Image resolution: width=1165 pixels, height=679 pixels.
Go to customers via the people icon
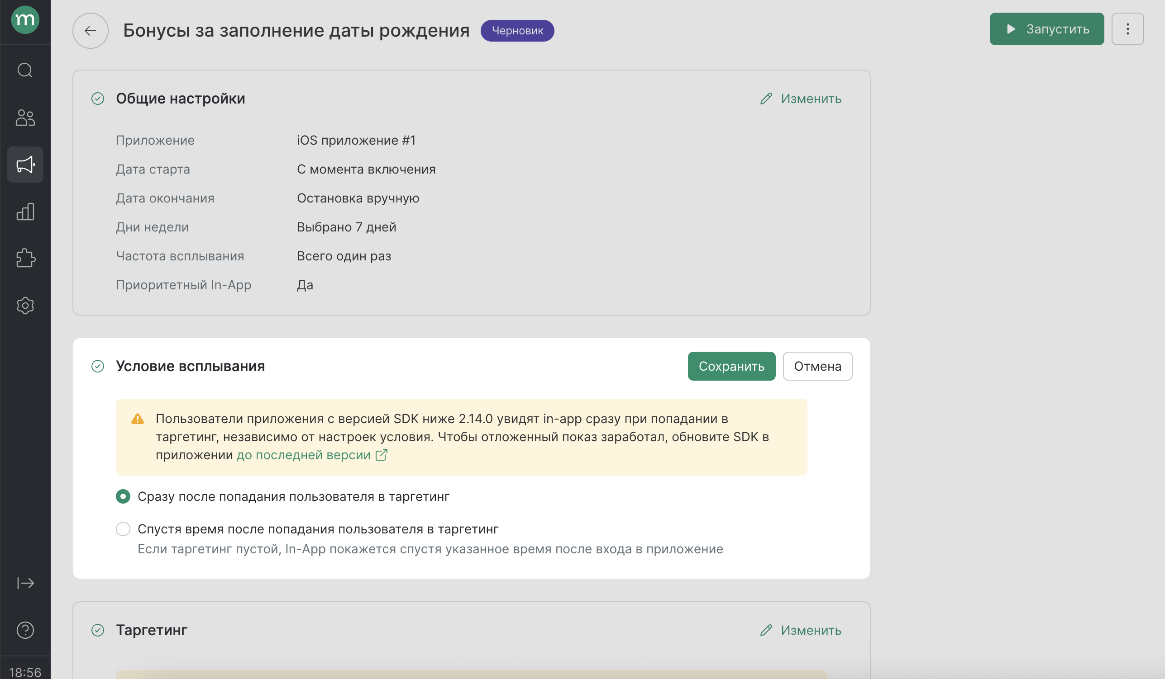click(25, 118)
